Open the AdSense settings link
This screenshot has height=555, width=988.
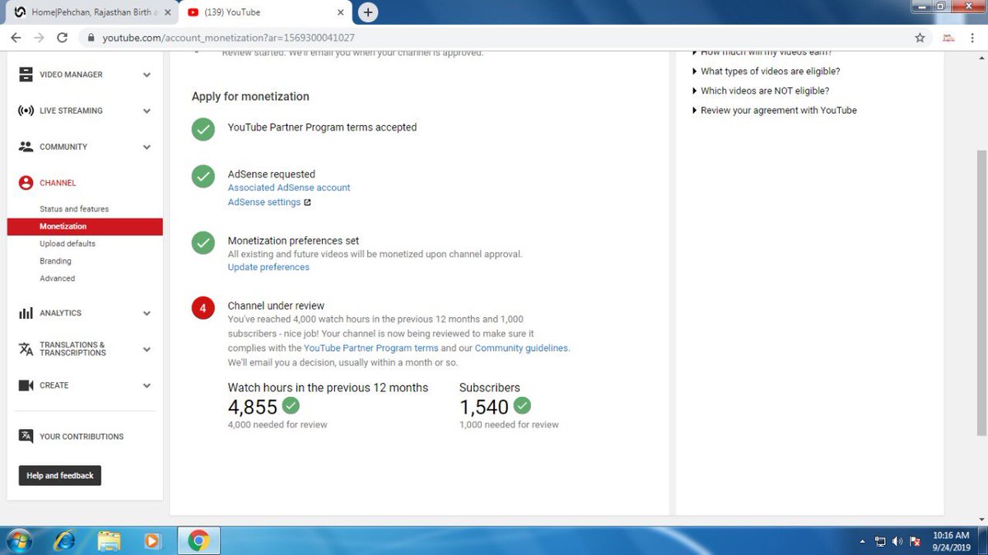[x=264, y=203]
